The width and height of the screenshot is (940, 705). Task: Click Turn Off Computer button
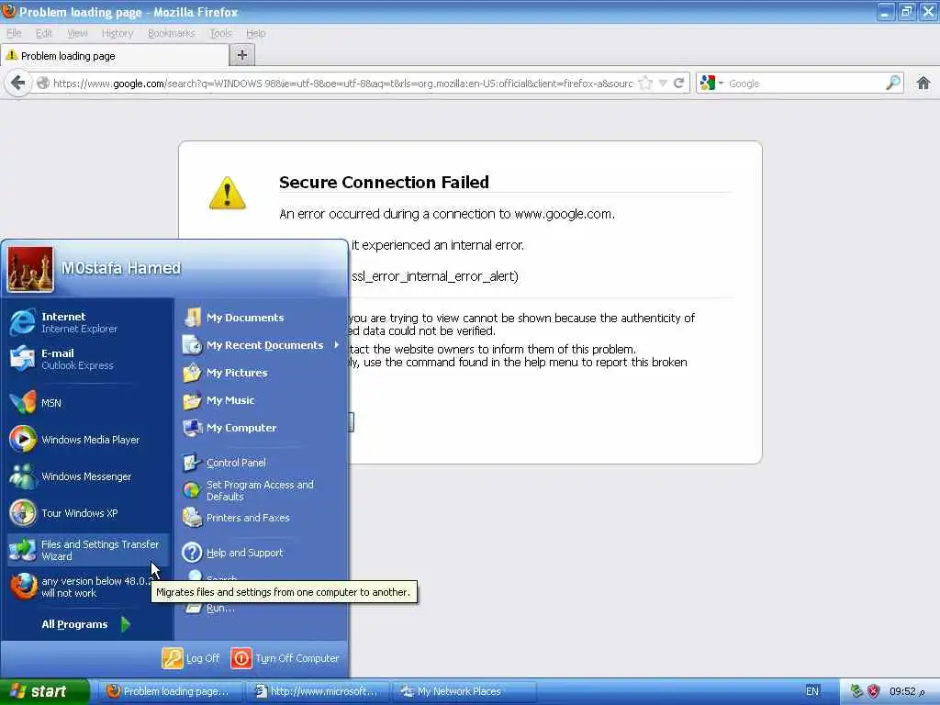[285, 657]
